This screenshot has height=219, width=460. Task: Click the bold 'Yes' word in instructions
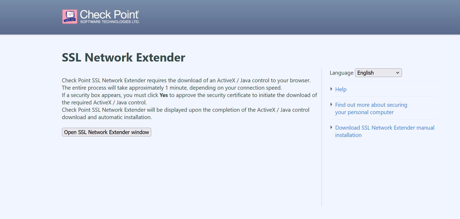click(x=164, y=95)
